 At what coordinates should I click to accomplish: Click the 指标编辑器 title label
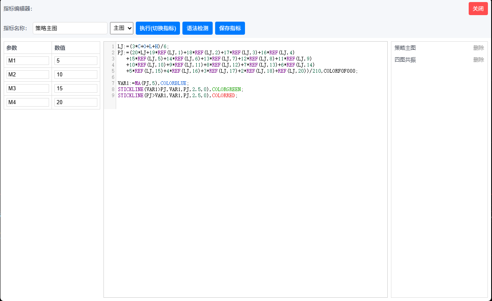tap(18, 8)
